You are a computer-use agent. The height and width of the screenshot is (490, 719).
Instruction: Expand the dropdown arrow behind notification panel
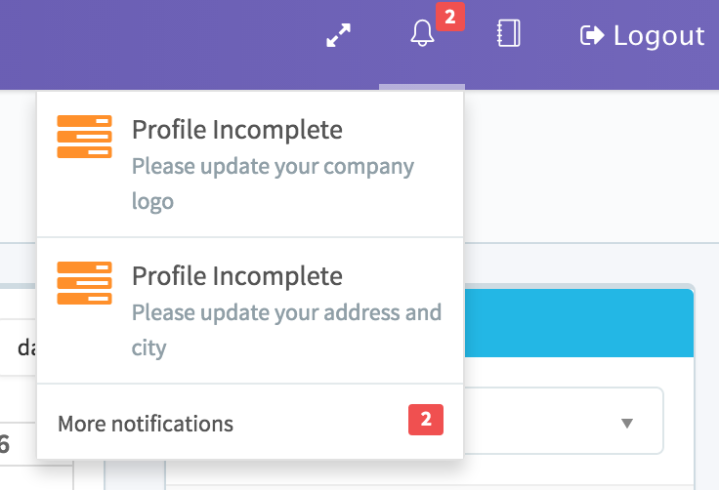[x=627, y=424]
